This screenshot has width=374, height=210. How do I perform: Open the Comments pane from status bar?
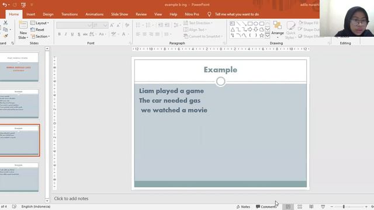pos(266,206)
